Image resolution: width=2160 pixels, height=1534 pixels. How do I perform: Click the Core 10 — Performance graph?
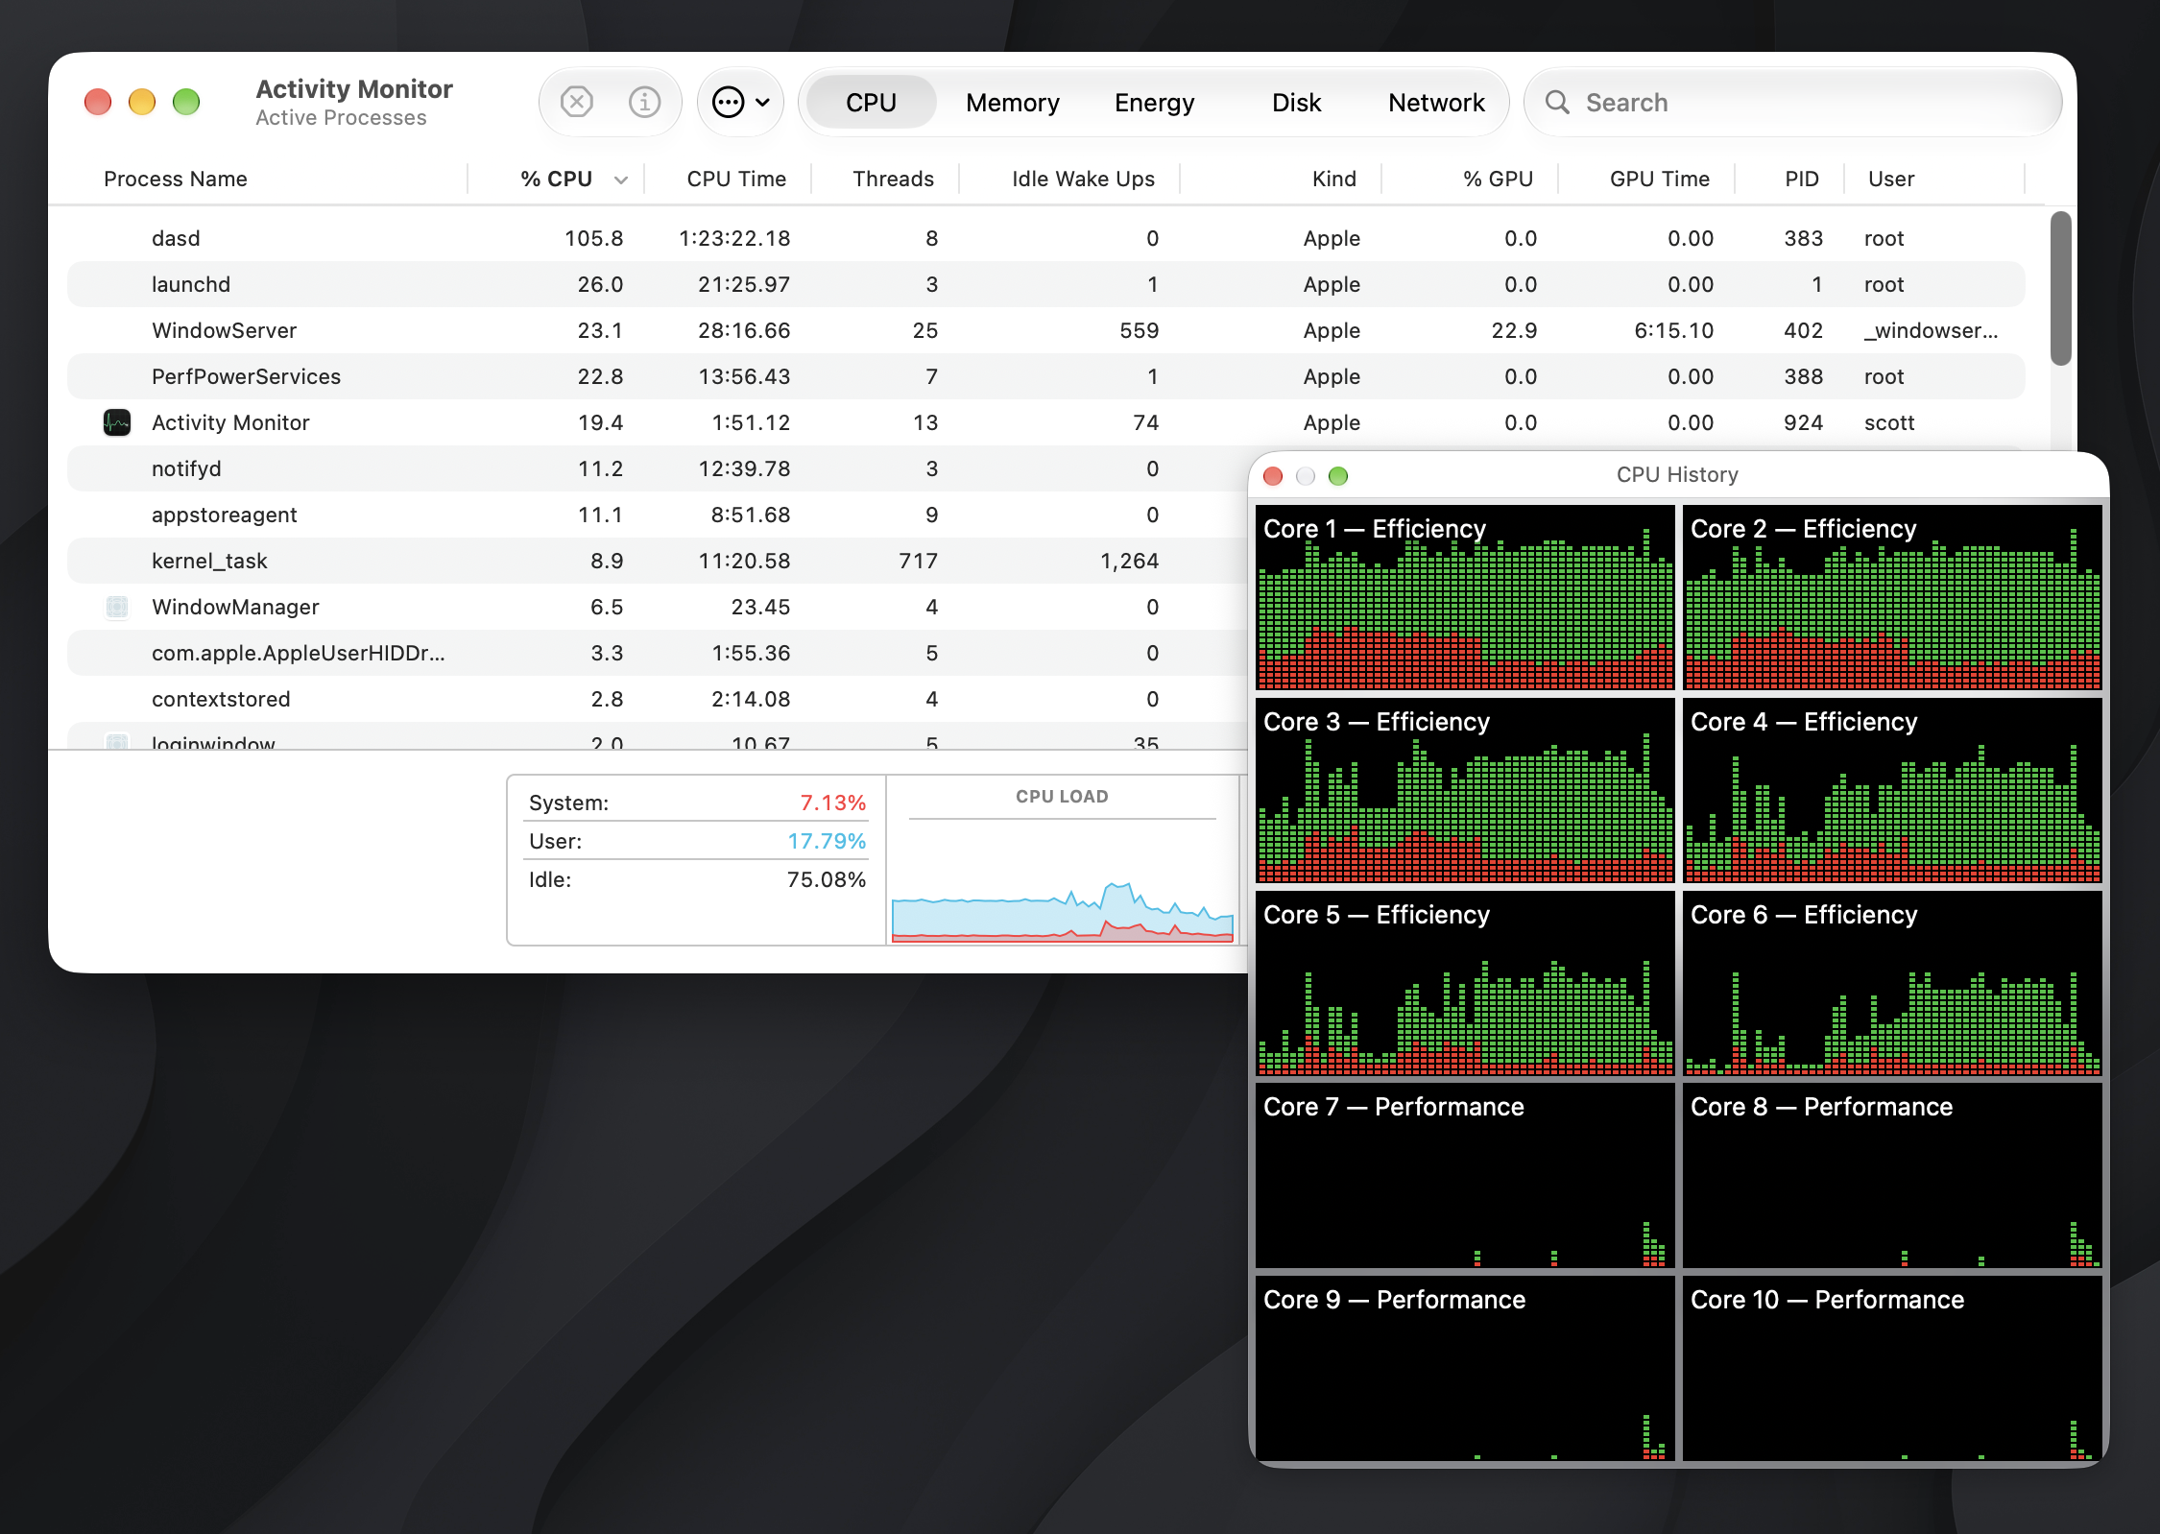point(1892,1369)
